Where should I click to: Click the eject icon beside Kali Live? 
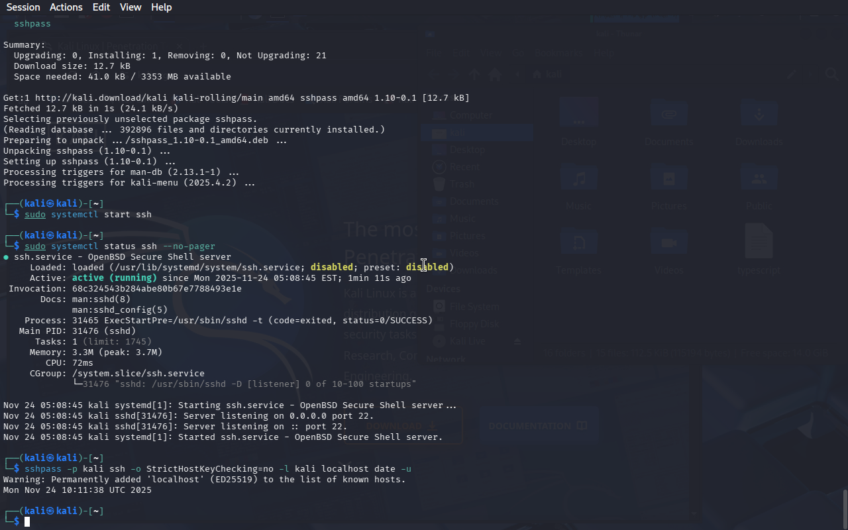517,341
